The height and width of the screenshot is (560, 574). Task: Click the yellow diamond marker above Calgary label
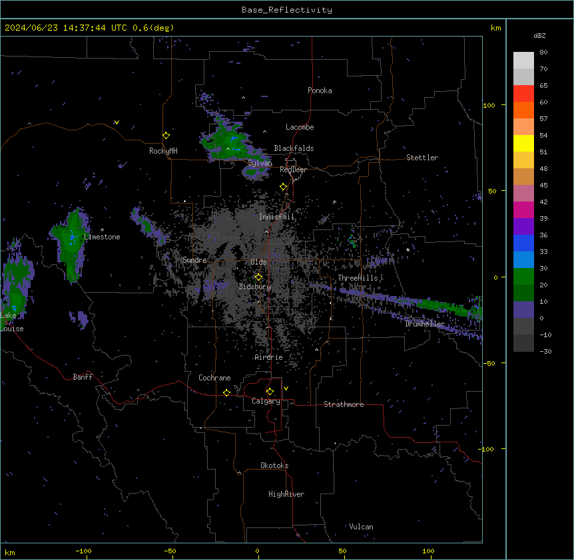click(x=270, y=392)
